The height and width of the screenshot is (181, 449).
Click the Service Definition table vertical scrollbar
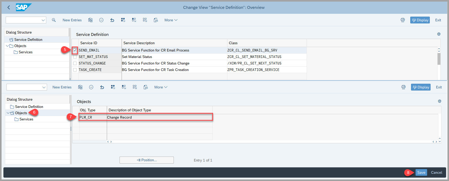click(x=439, y=59)
